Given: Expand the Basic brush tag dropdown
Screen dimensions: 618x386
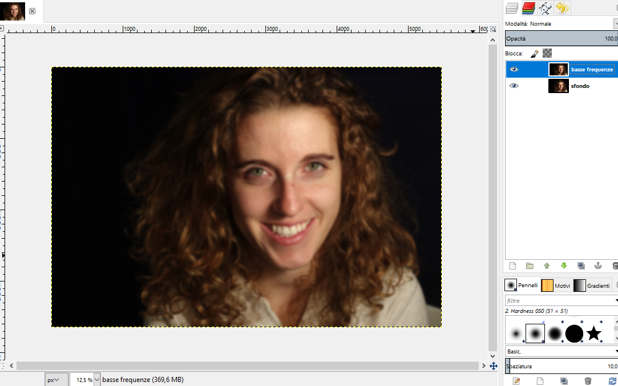Looking at the screenshot, I should (x=615, y=351).
